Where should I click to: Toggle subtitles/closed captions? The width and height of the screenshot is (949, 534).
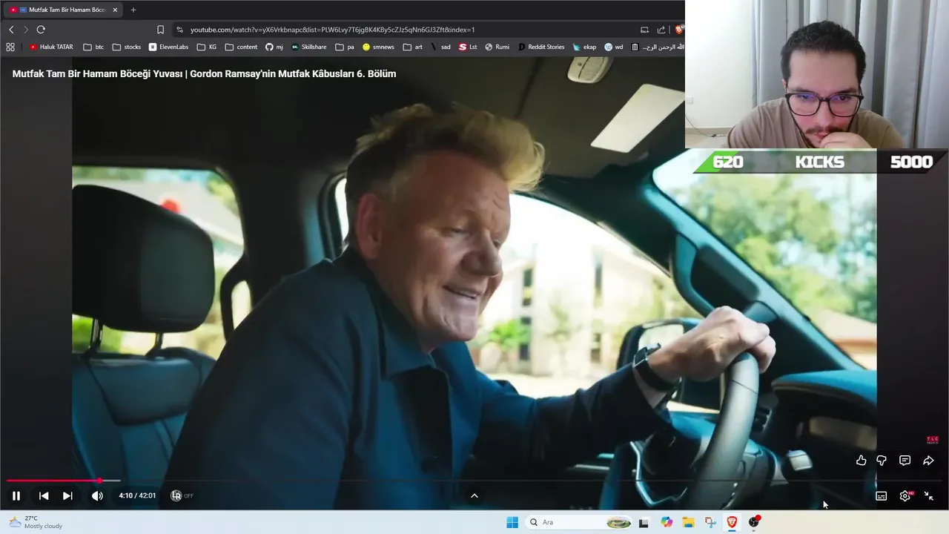coord(881,496)
